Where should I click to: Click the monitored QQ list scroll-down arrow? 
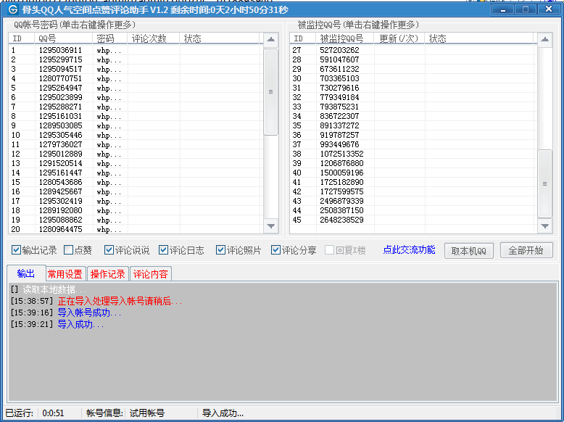click(x=545, y=226)
